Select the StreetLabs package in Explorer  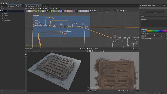pyautogui.click(x=5, y=11)
